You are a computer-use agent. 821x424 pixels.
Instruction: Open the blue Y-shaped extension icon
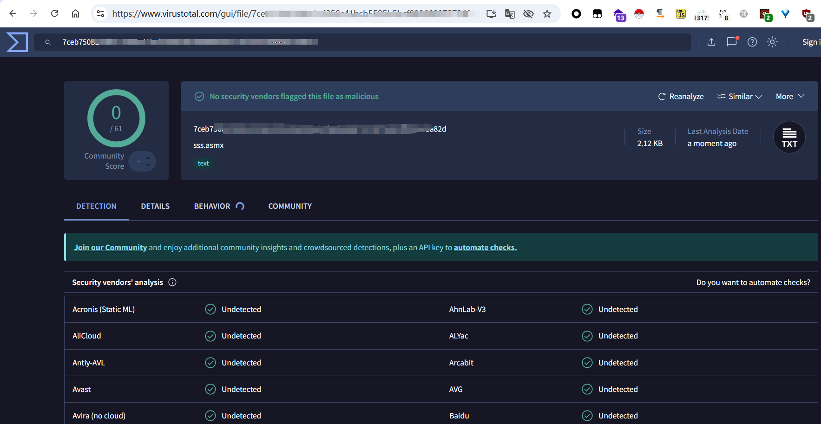(x=785, y=14)
